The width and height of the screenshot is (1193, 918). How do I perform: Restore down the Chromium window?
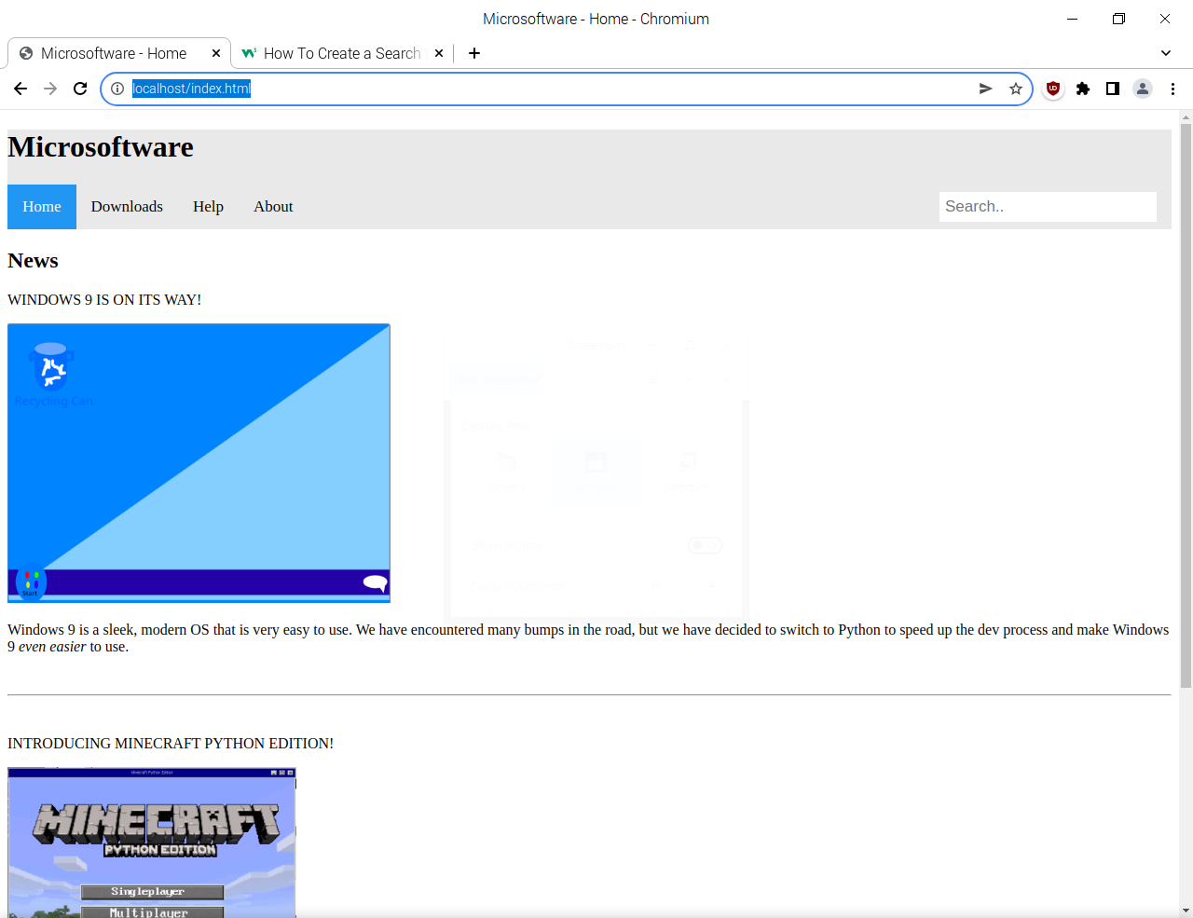pos(1118,19)
